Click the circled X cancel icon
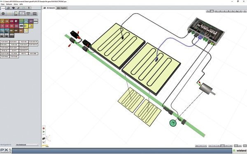The width and height of the screenshot is (247, 154). (x=3, y=14)
